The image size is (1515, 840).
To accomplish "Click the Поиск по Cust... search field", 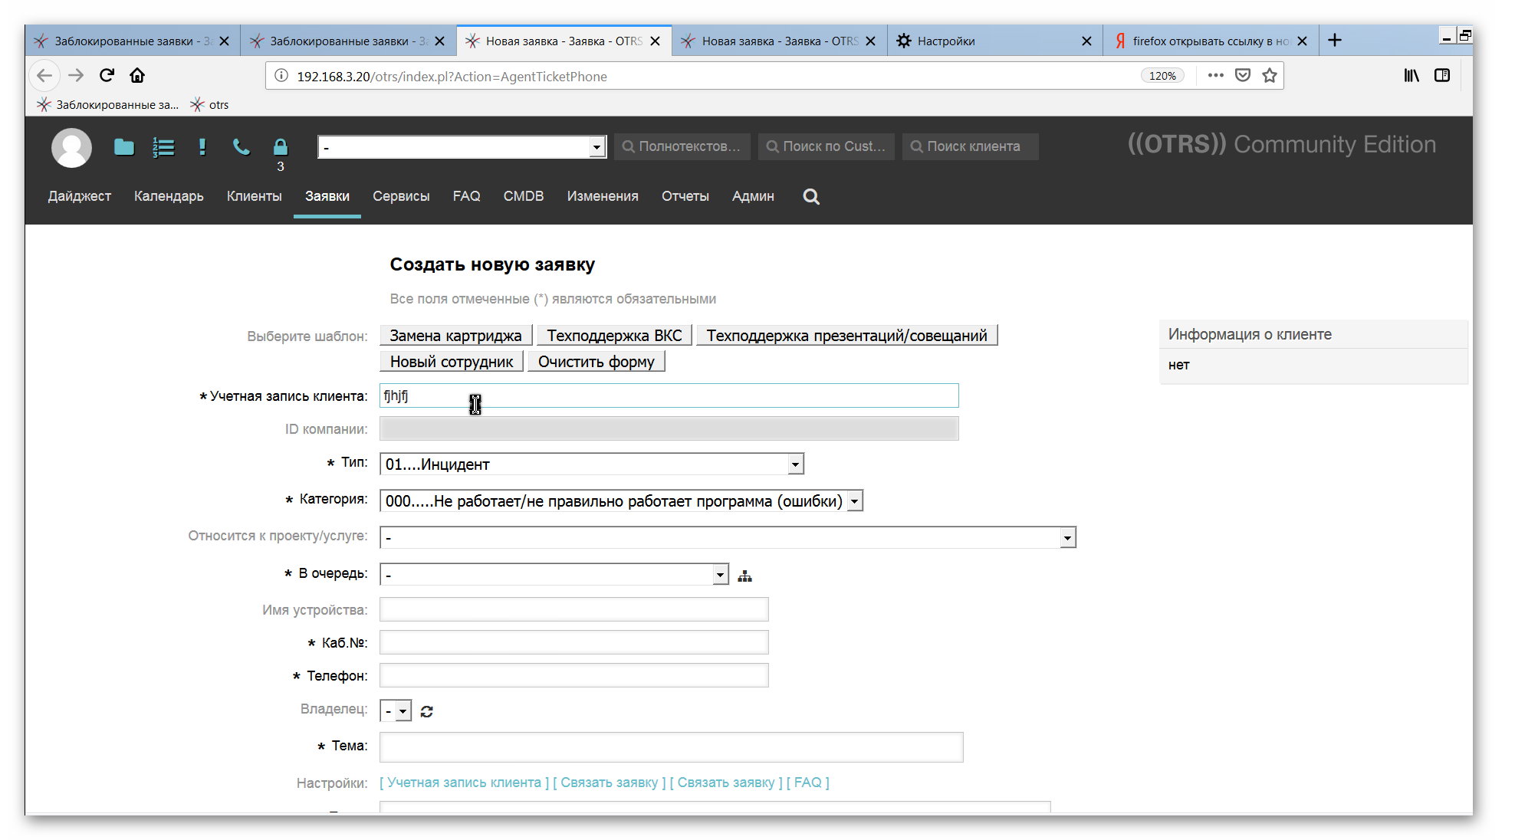I will tap(826, 146).
